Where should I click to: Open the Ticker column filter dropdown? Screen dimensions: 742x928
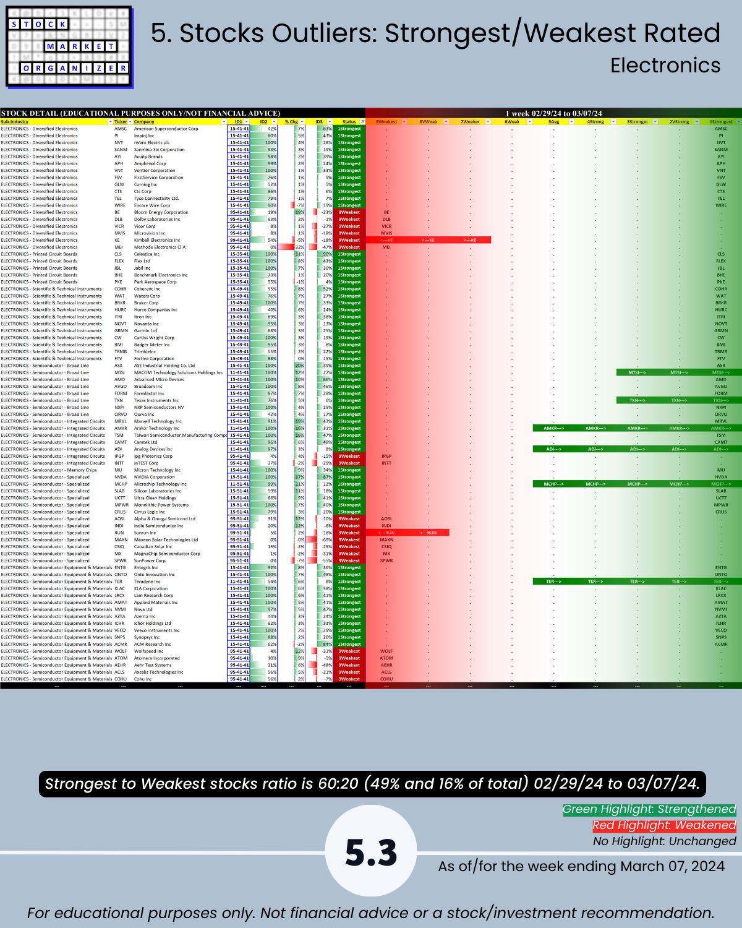click(x=130, y=122)
